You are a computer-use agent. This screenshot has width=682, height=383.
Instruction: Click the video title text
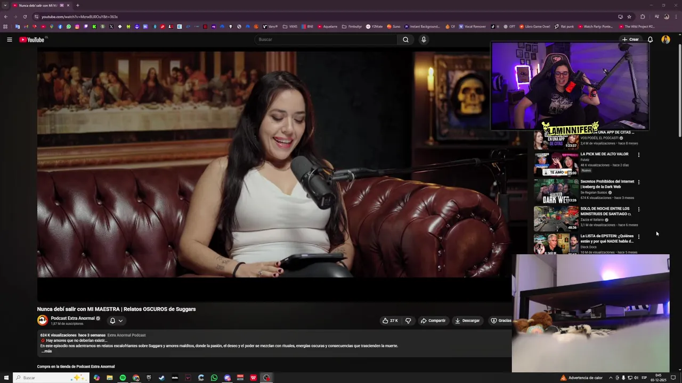pos(116,309)
